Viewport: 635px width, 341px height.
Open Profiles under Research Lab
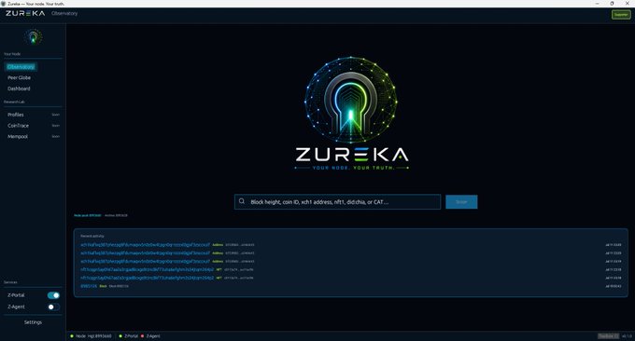click(x=16, y=115)
